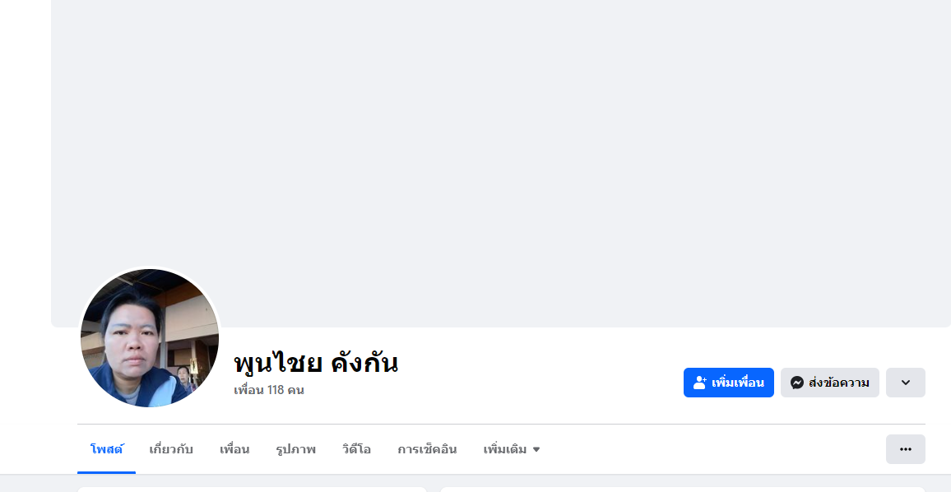View the การเช็คอิน tab
951x492 pixels.
point(427,449)
